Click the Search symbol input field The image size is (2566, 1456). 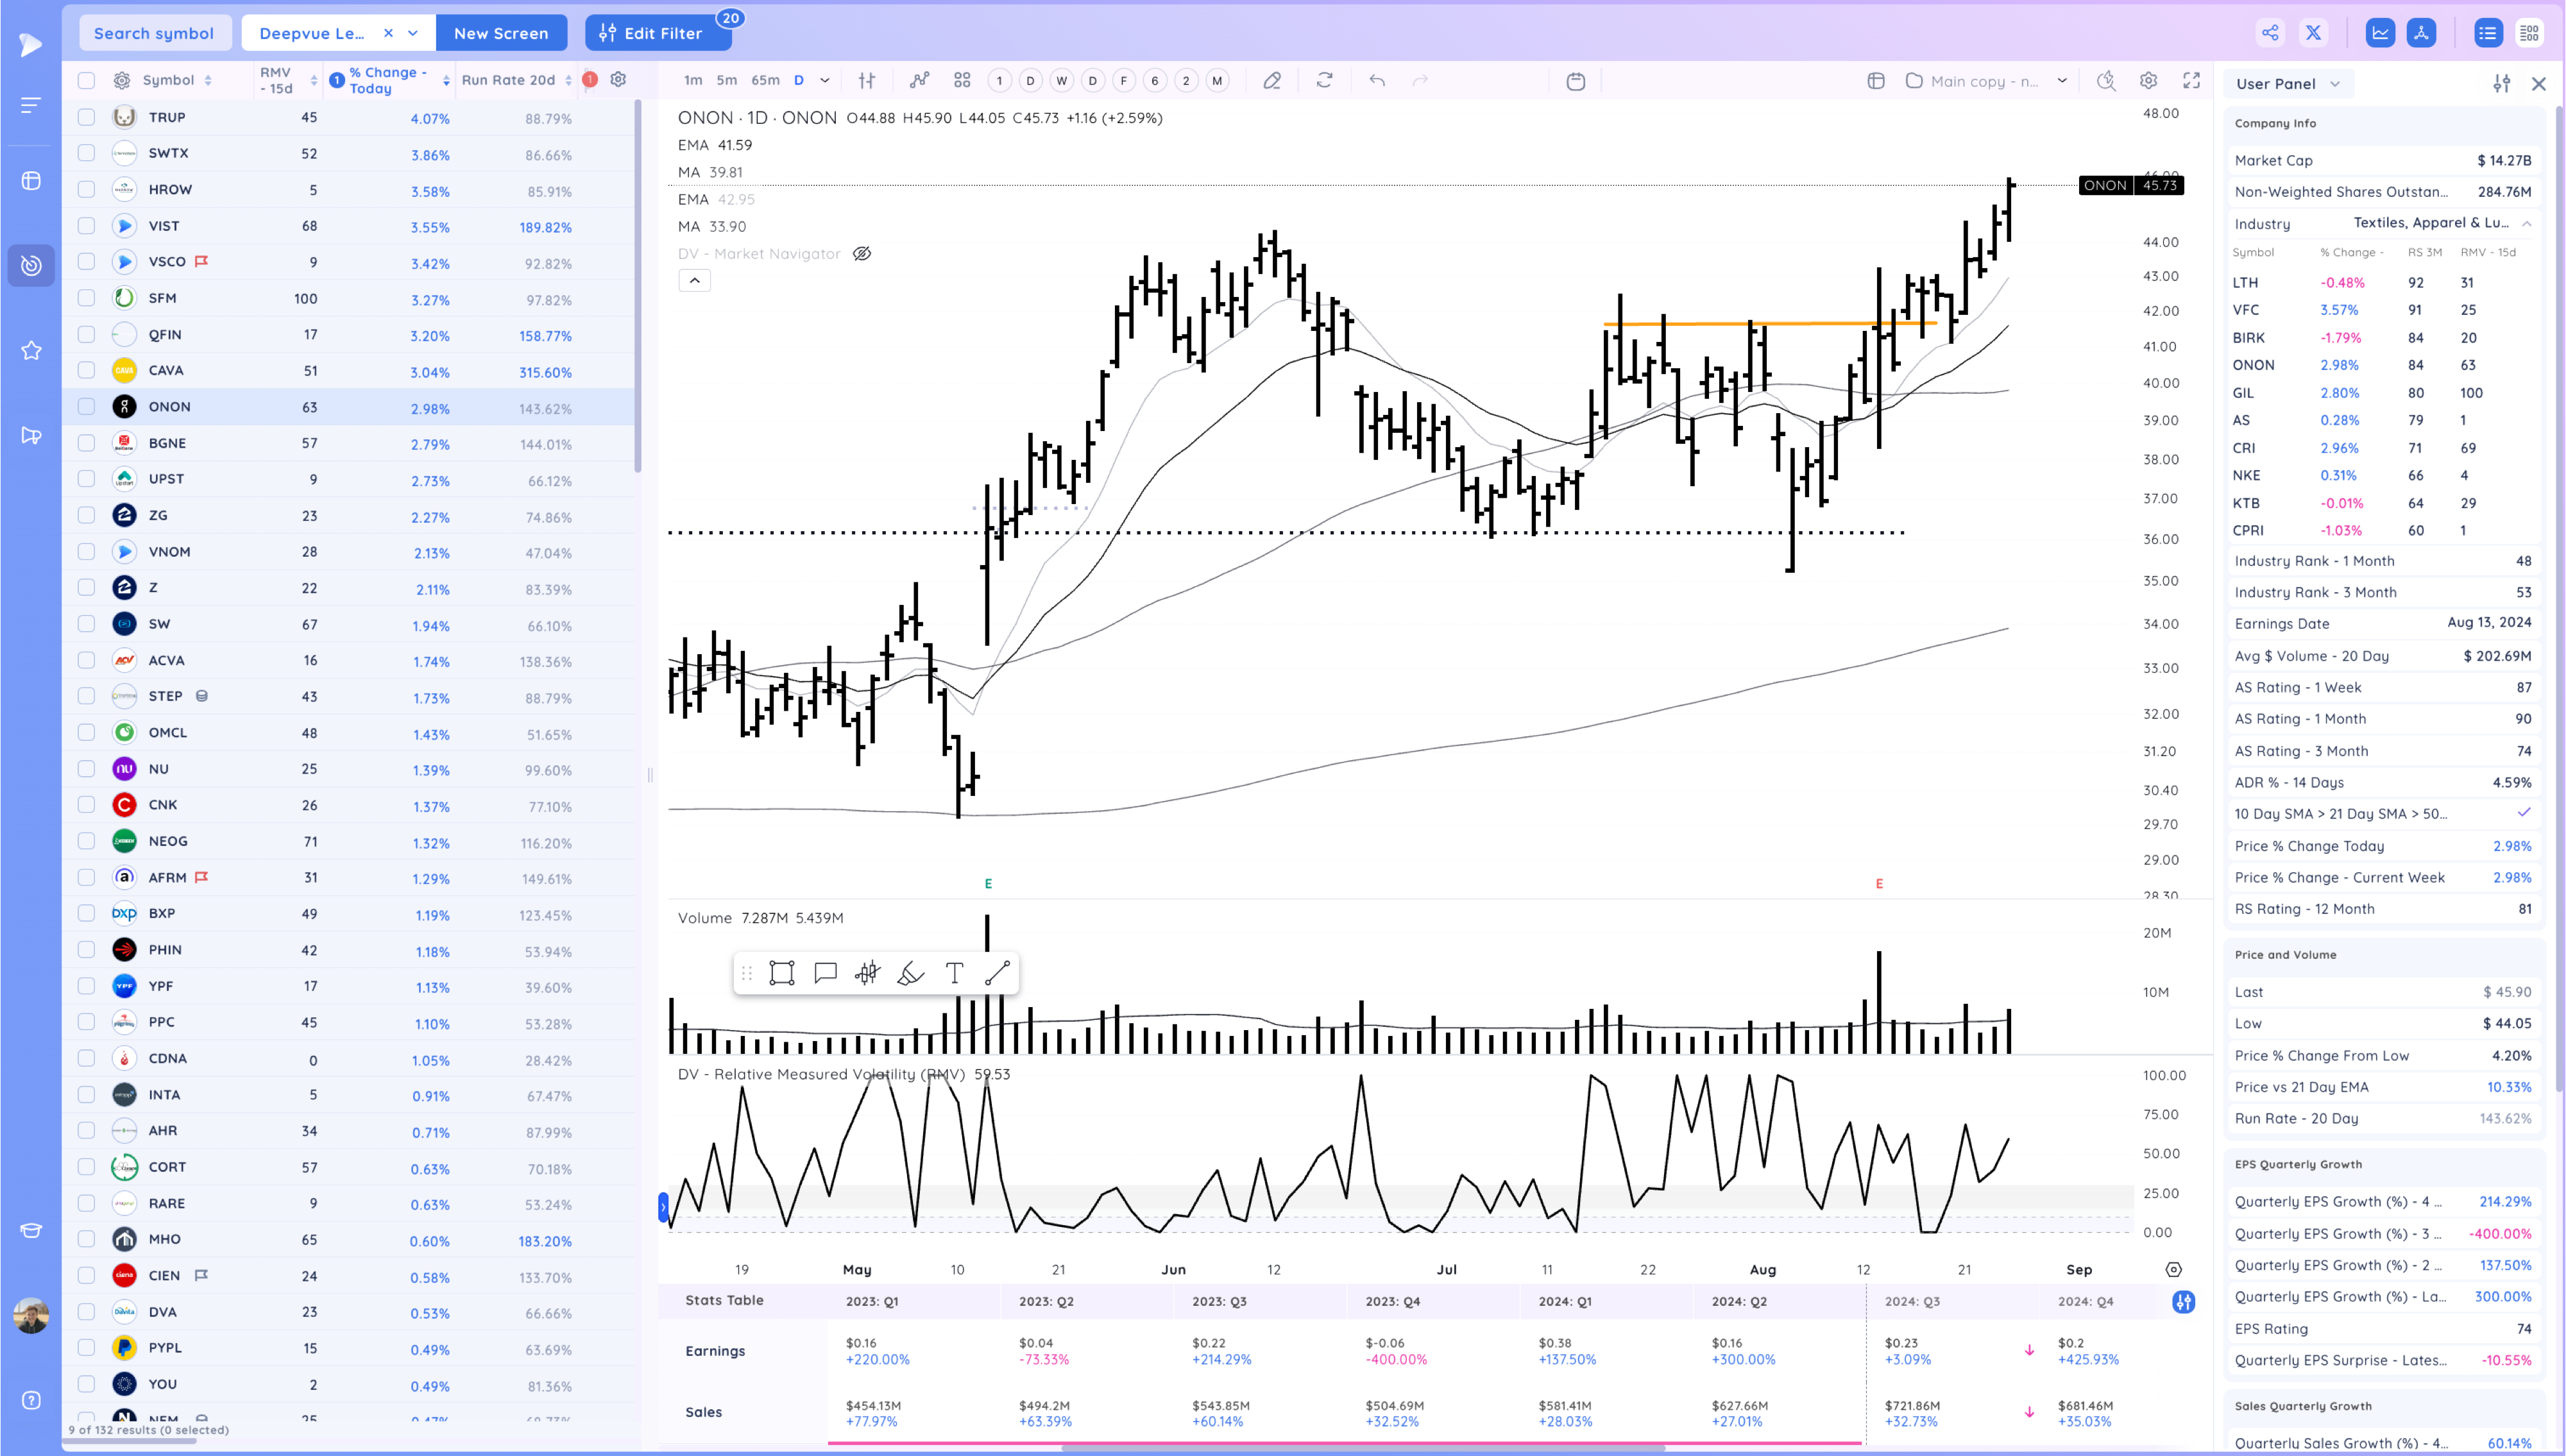[154, 33]
